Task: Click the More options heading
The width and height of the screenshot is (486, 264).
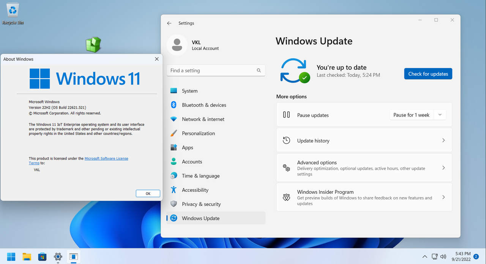Action: coord(292,96)
